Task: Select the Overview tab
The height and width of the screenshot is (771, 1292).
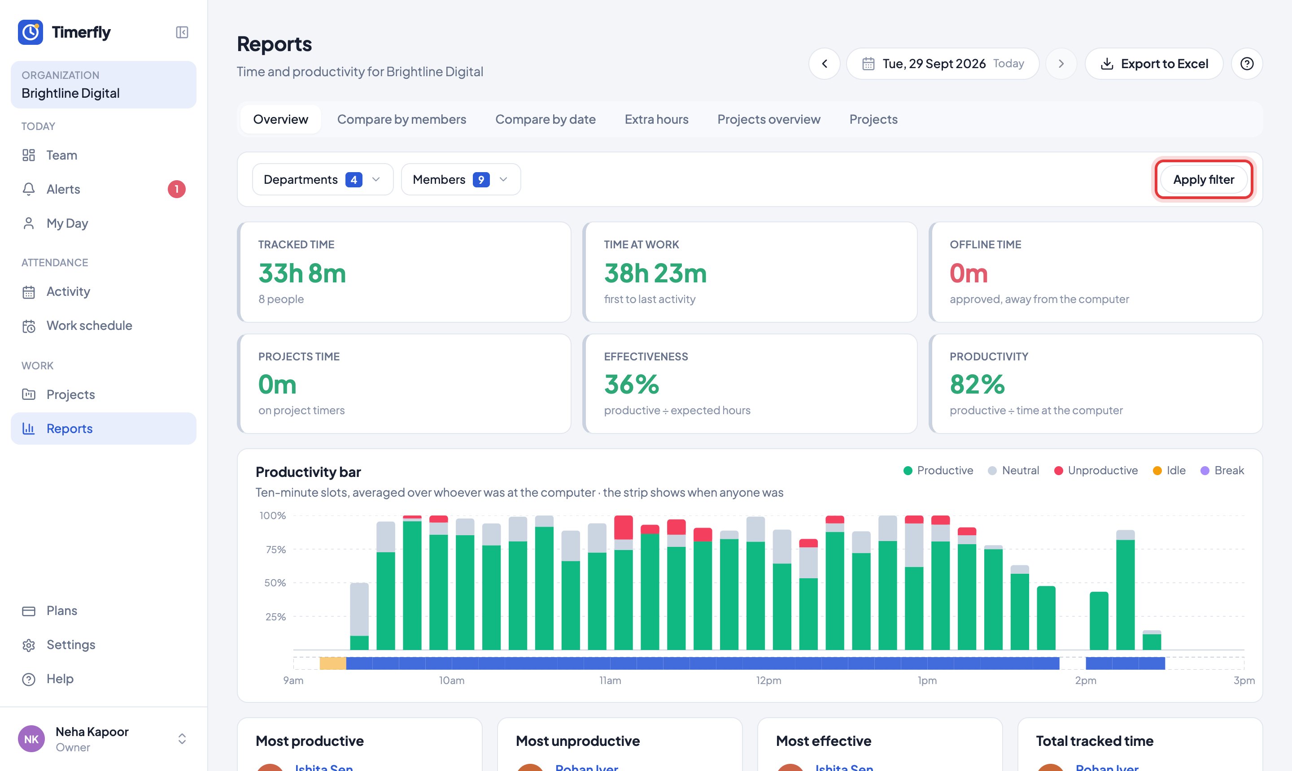Action: click(281, 120)
